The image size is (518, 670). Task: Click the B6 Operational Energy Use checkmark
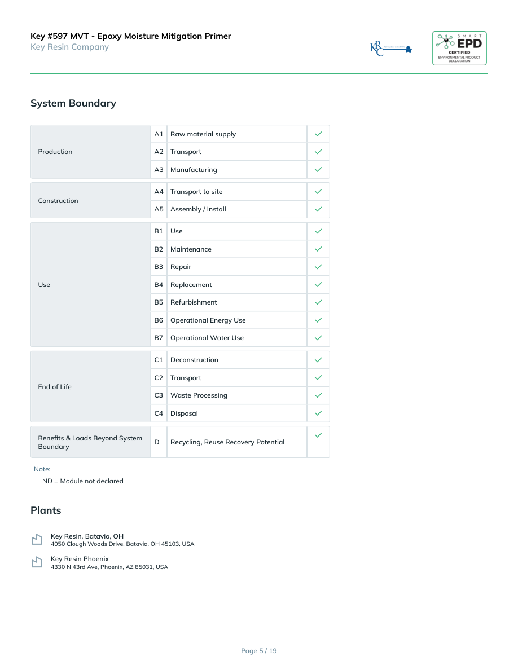(x=318, y=320)
